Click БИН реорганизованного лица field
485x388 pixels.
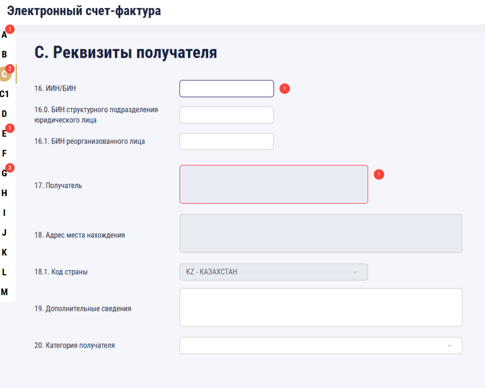pos(226,141)
